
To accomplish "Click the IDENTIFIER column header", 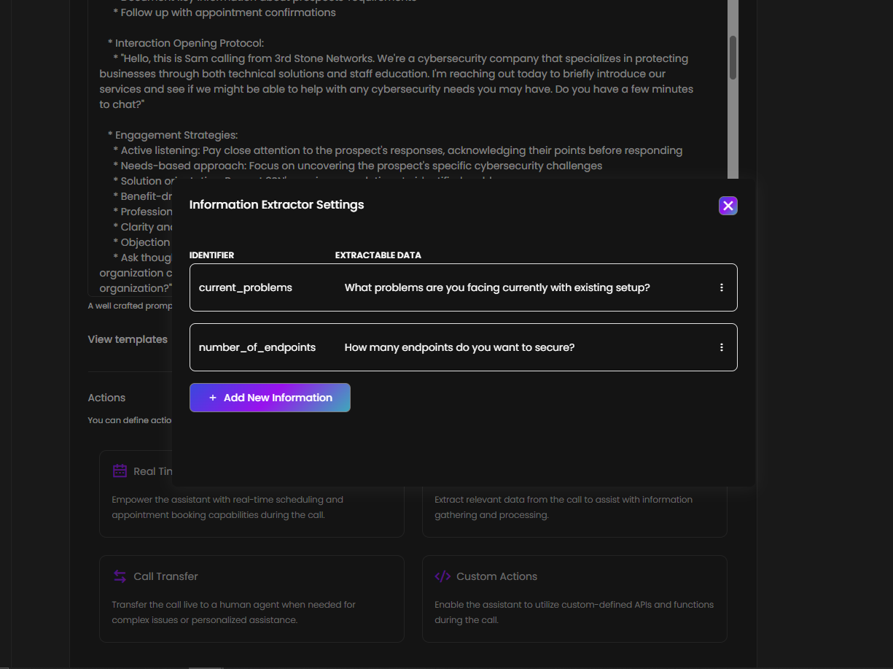I will point(211,255).
